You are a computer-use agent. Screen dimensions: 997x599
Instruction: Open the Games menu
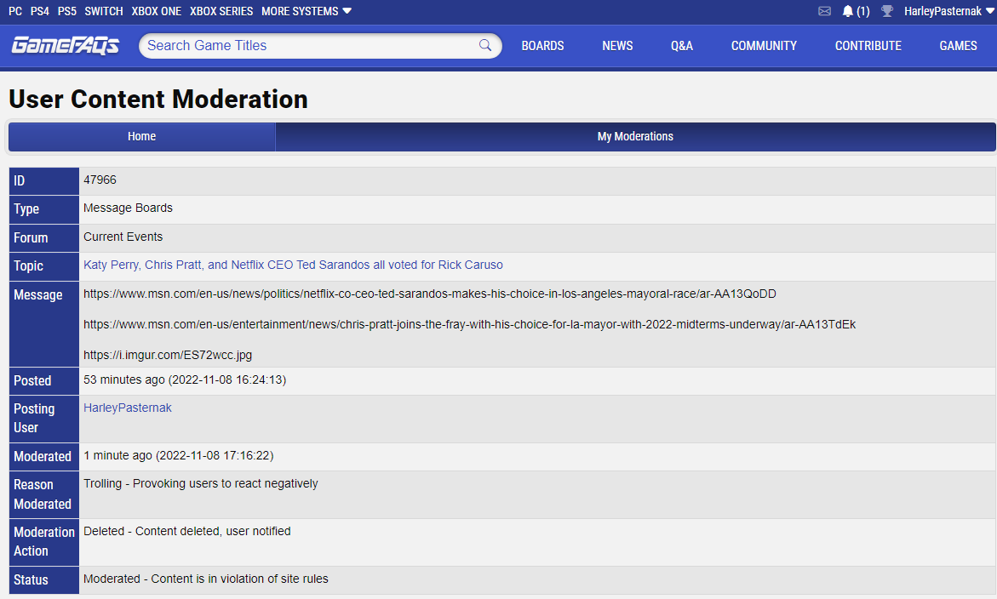point(958,46)
